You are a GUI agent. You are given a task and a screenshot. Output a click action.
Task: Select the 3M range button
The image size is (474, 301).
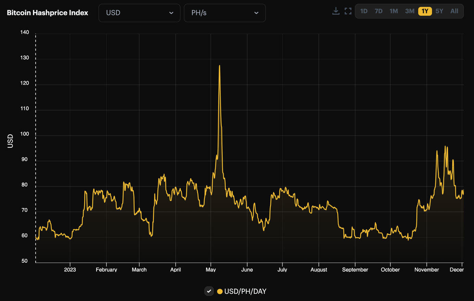[410, 11]
